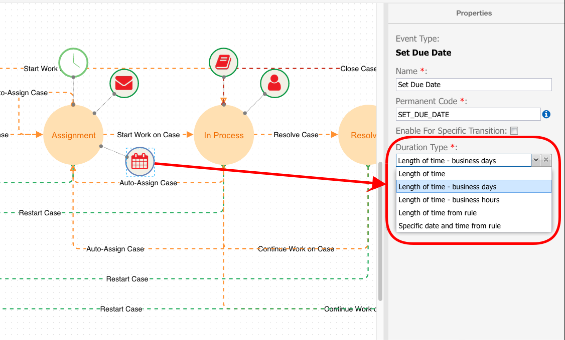
Task: Select the green clock timer event icon
Action: click(73, 63)
